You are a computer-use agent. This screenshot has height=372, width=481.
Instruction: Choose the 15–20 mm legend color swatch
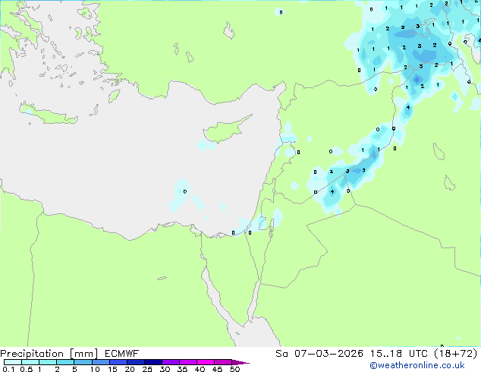tap(118, 362)
